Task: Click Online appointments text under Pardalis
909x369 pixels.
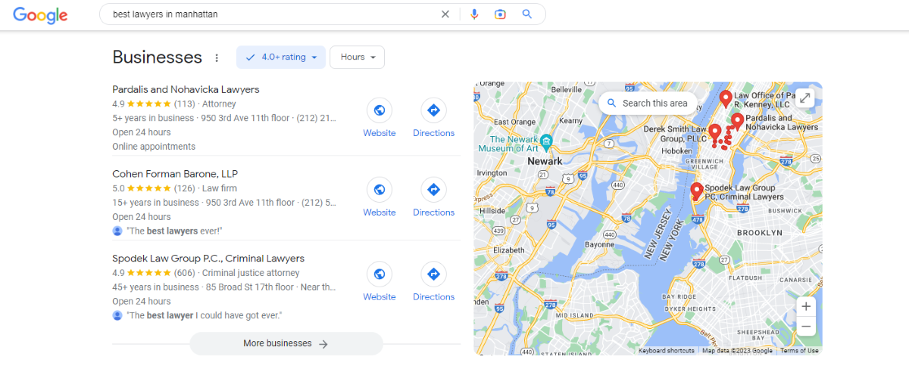Action: point(154,147)
